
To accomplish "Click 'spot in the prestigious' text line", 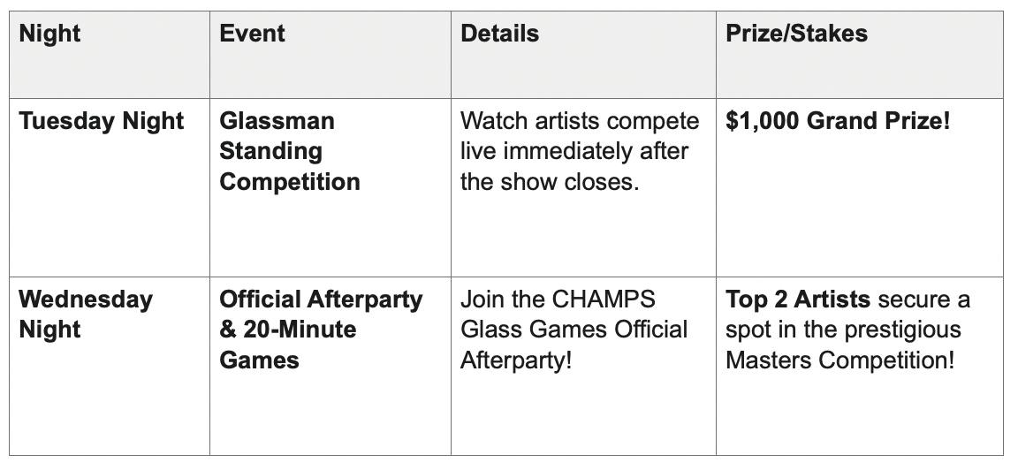I will click(842, 330).
